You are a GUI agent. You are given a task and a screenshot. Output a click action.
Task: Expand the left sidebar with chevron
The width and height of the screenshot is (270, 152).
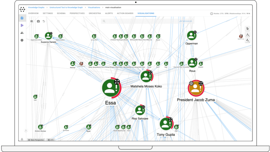coord(26,130)
